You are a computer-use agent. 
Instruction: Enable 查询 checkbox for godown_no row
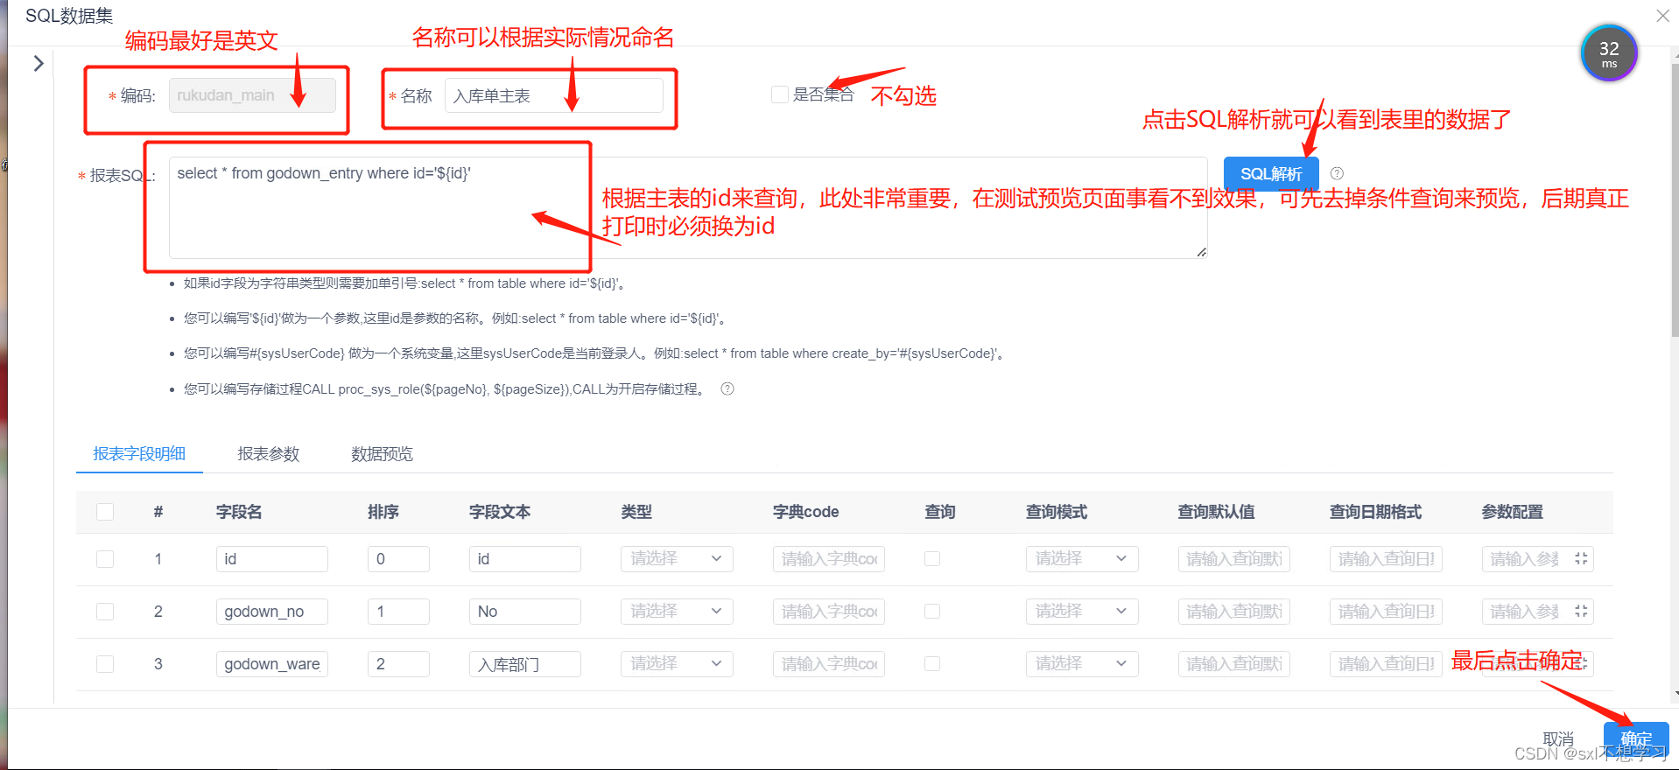click(x=932, y=611)
